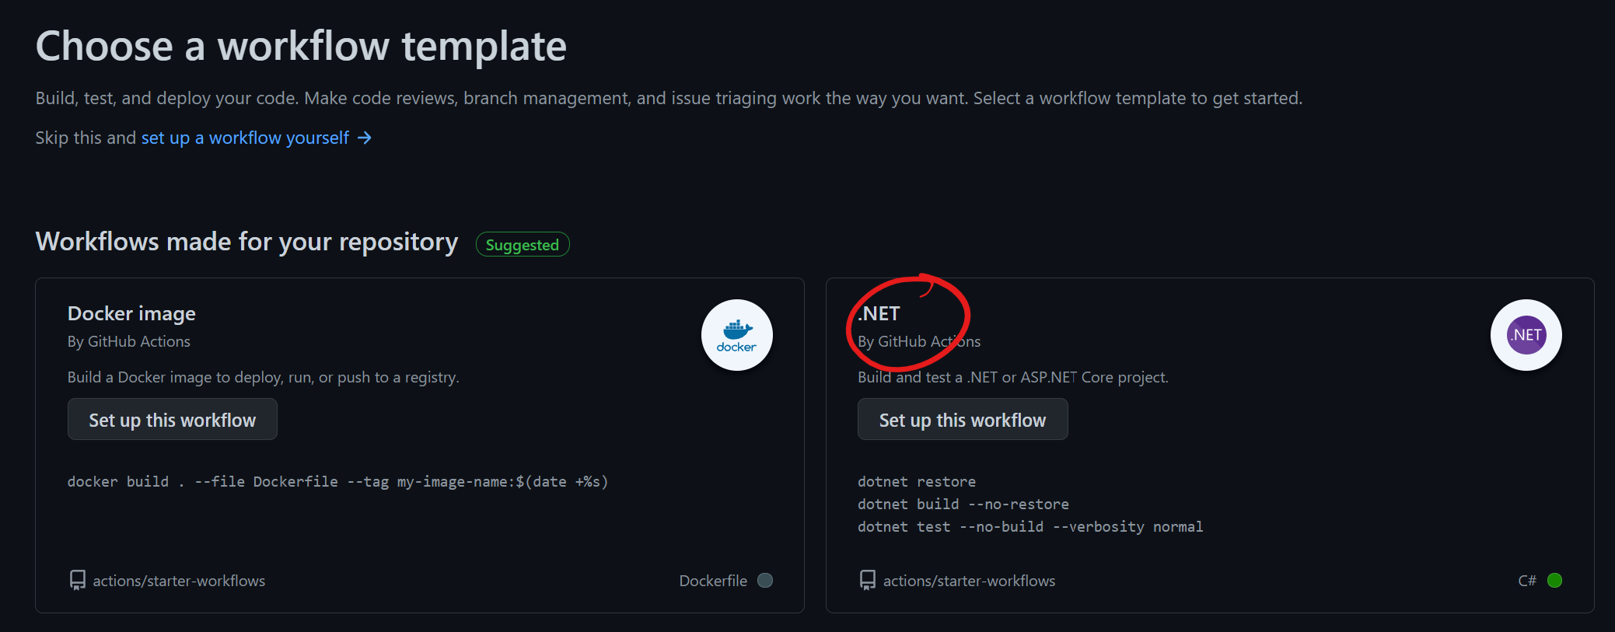Click the 'dotnet restore' command line
Viewport: 1615px width, 632px height.
click(x=917, y=482)
